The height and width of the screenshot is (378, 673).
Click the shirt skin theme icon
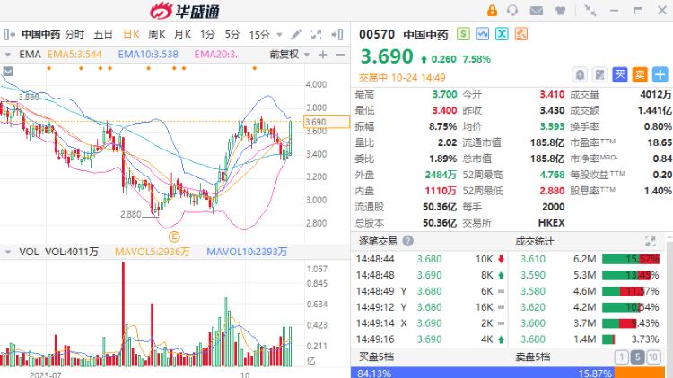[x=560, y=11]
